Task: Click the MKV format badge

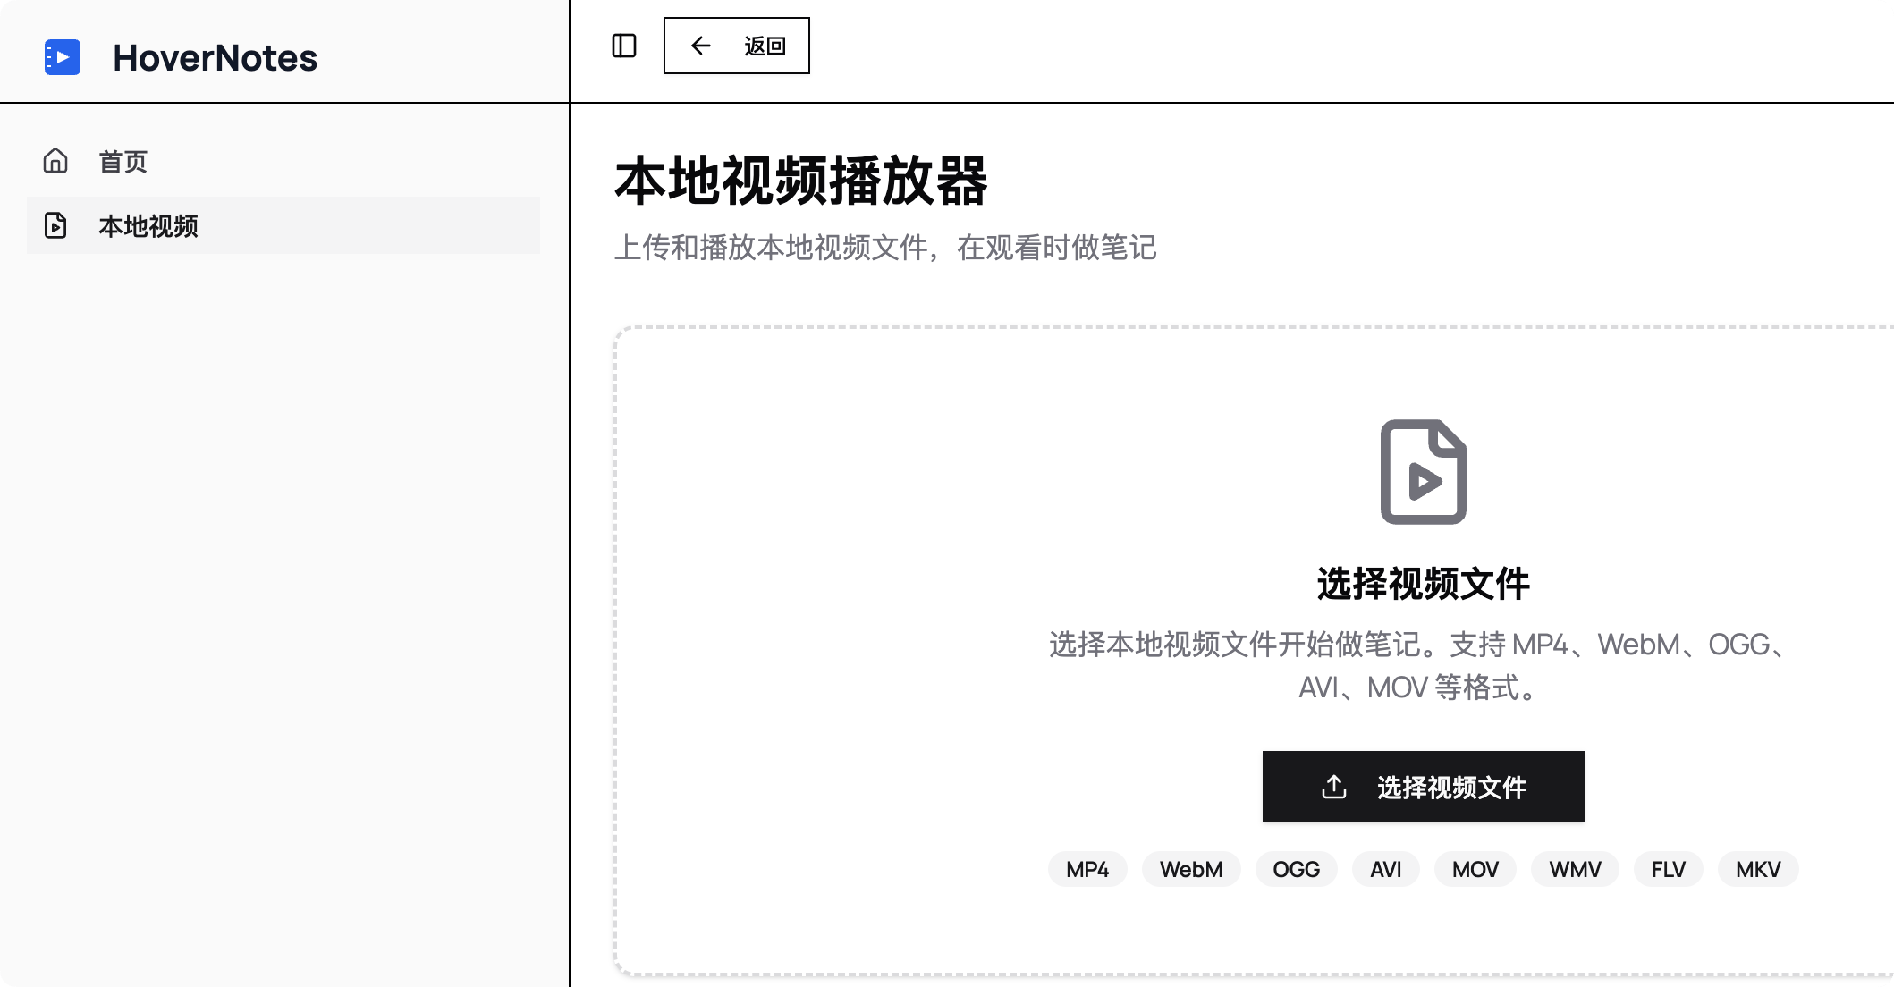Action: tap(1757, 869)
